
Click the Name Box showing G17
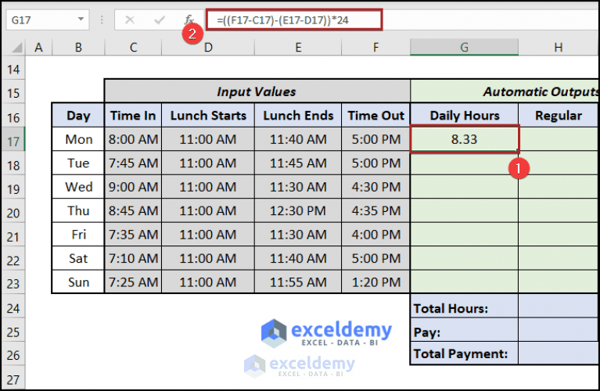(x=48, y=20)
